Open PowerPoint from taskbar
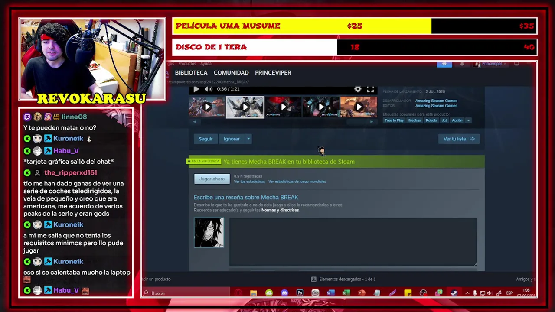 pyautogui.click(x=361, y=293)
